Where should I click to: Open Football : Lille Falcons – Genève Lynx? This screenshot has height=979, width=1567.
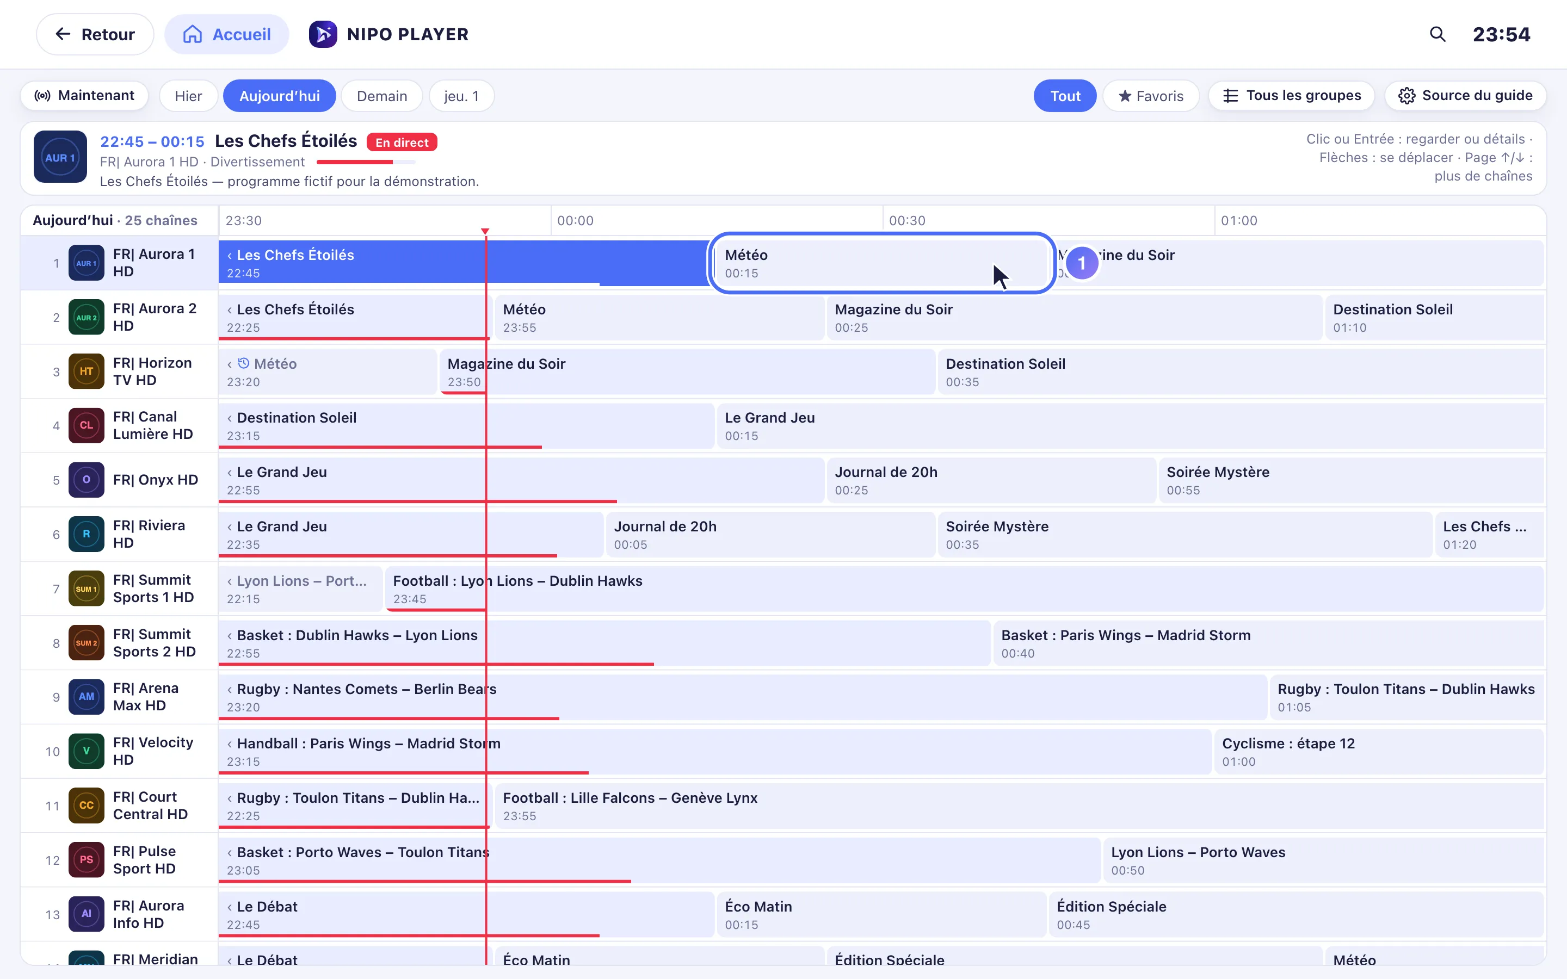point(1019,806)
